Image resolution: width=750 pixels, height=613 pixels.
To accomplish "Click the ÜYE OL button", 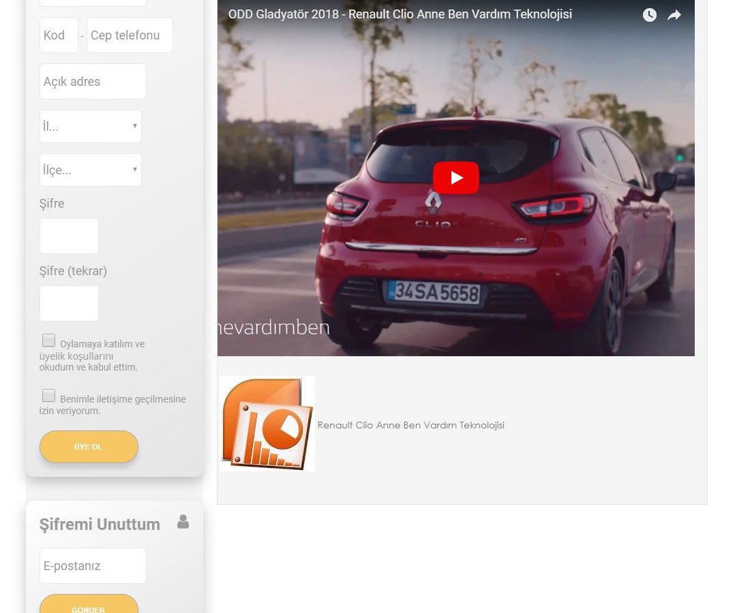I will tap(89, 447).
